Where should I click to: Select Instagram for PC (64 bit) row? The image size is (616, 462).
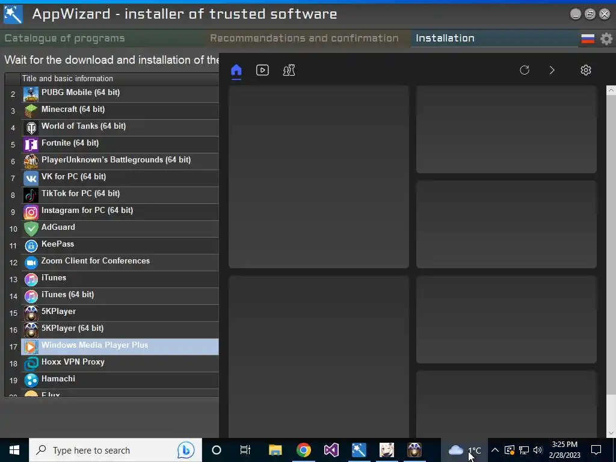(120, 212)
